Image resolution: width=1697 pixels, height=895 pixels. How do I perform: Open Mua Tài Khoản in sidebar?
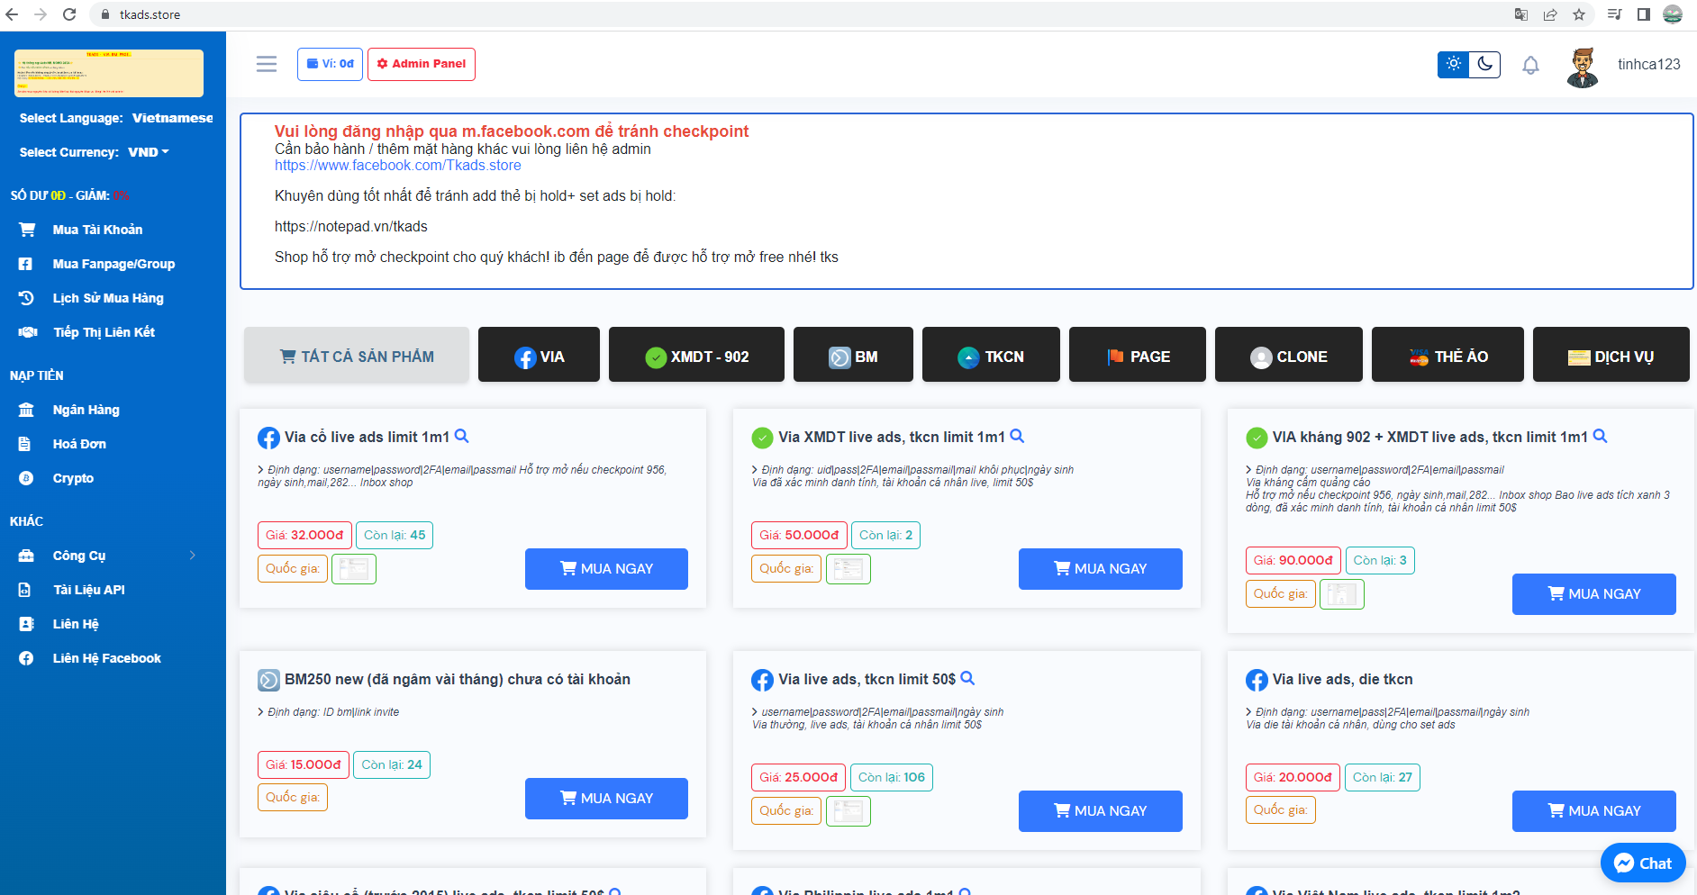point(97,230)
